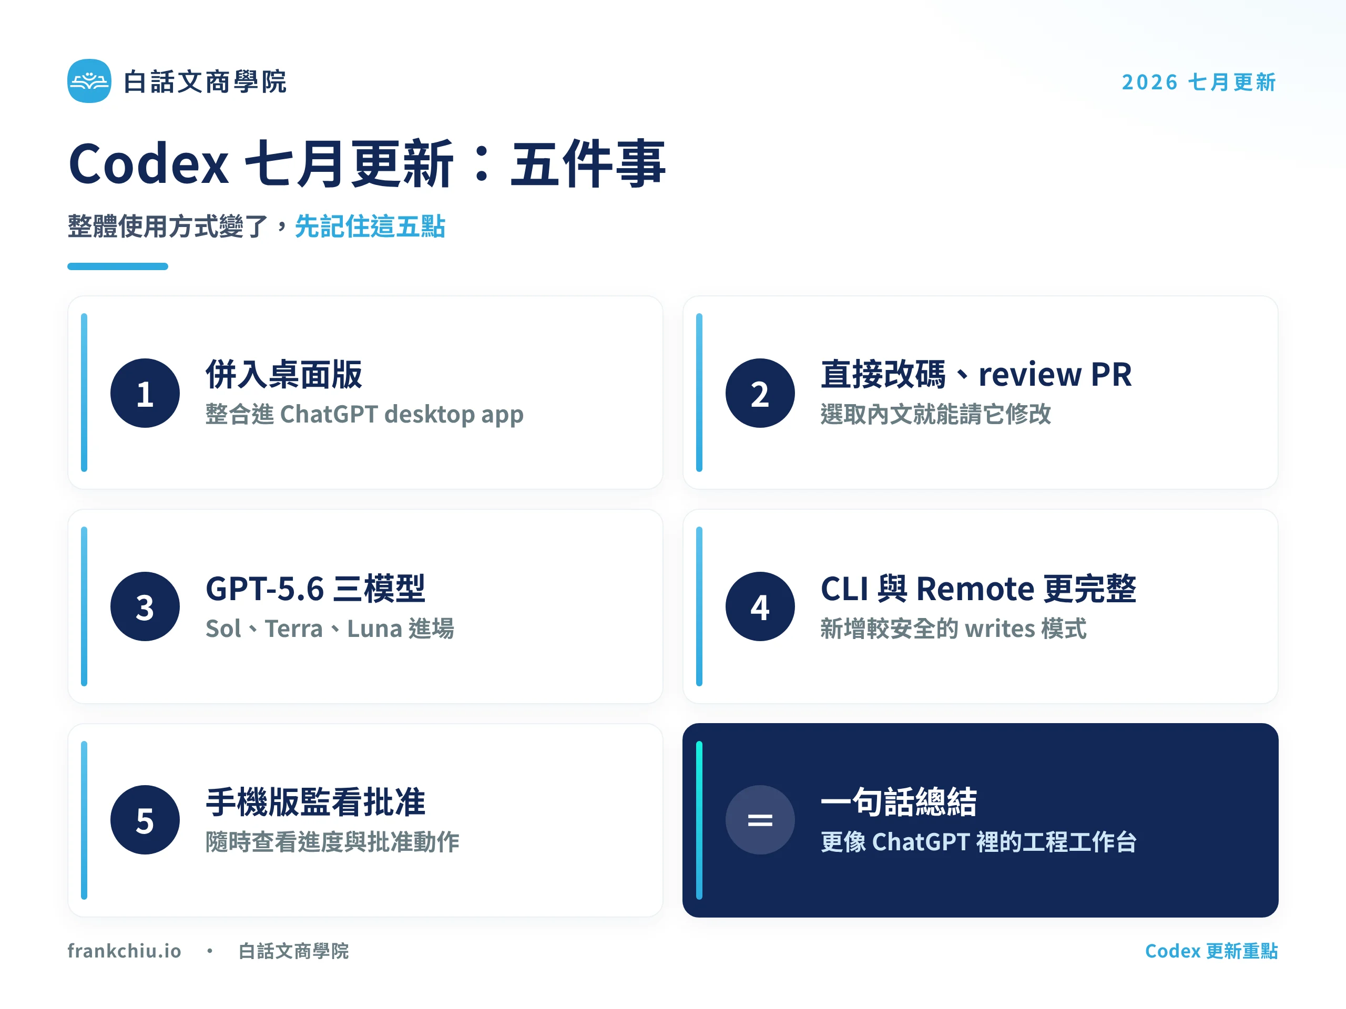Select the number 2 circle badge

click(x=760, y=393)
